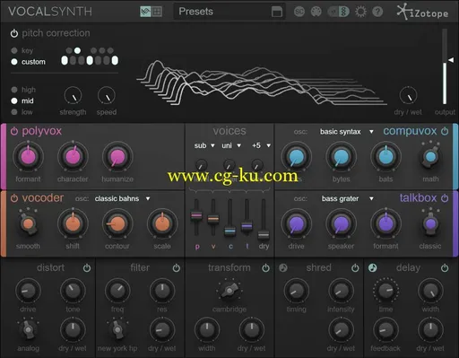Open the basic syntax osc dropdown
This screenshot has height=358, width=459.
346,132
